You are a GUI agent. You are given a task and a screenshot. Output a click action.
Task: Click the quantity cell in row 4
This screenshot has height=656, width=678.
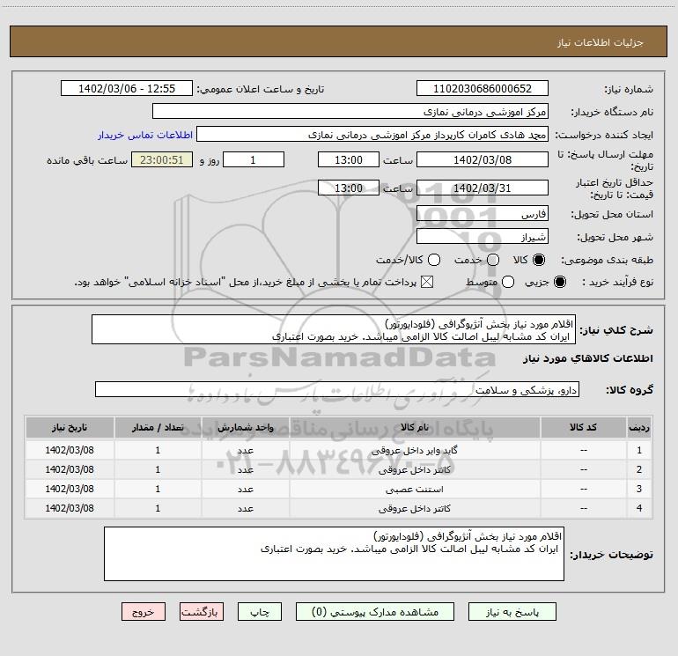(158, 509)
